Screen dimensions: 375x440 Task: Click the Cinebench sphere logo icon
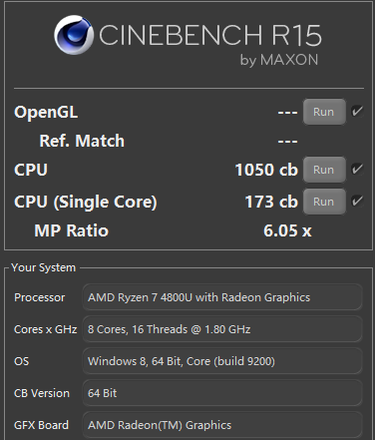pyautogui.click(x=74, y=35)
